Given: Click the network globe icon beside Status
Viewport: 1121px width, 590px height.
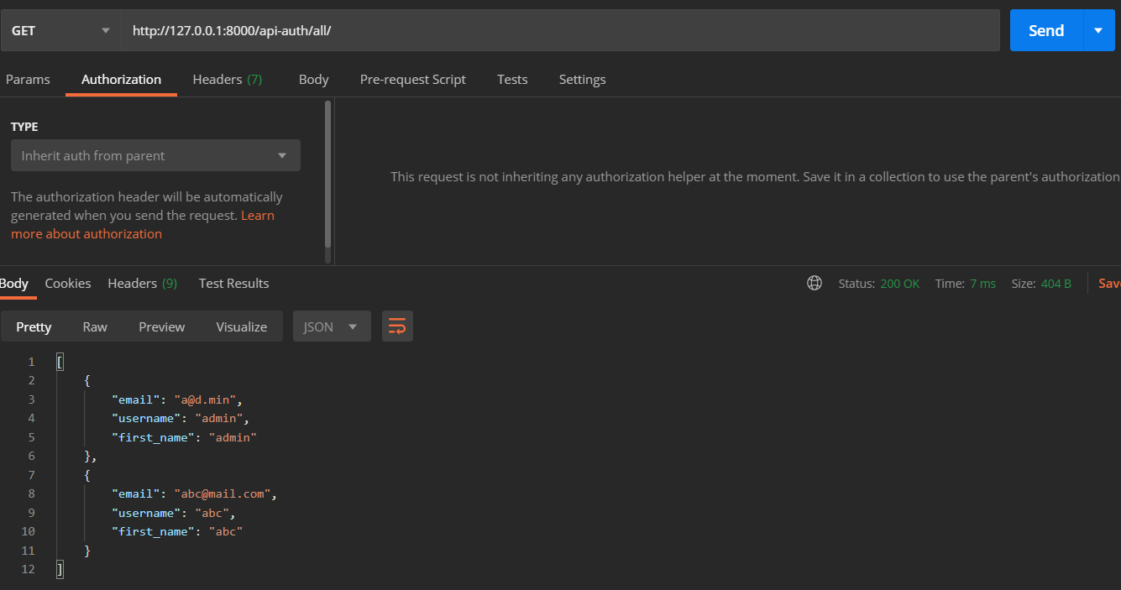Looking at the screenshot, I should (814, 284).
